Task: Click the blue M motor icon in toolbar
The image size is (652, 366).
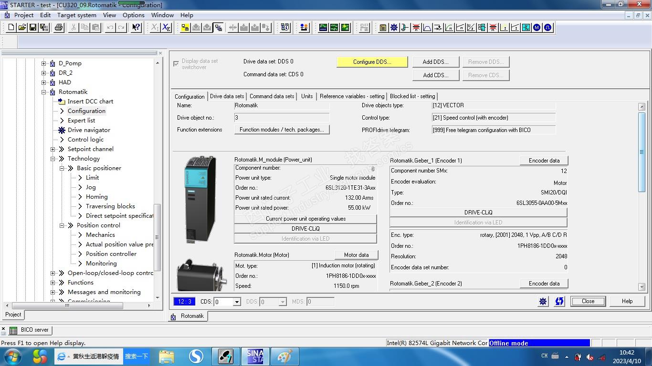Action: (x=537, y=28)
